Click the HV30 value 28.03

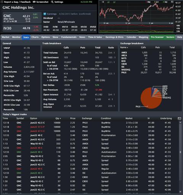83,30
